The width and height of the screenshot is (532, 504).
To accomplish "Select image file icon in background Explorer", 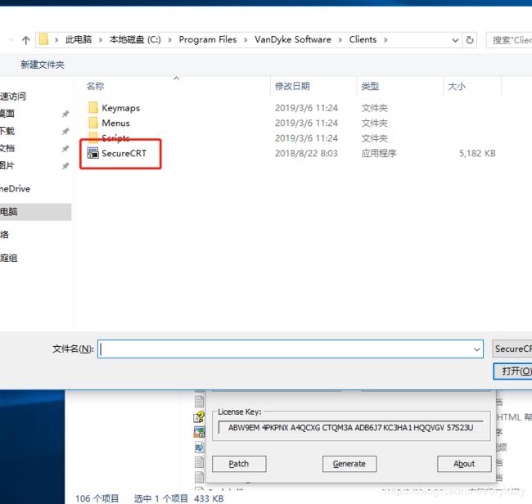I will (199, 432).
